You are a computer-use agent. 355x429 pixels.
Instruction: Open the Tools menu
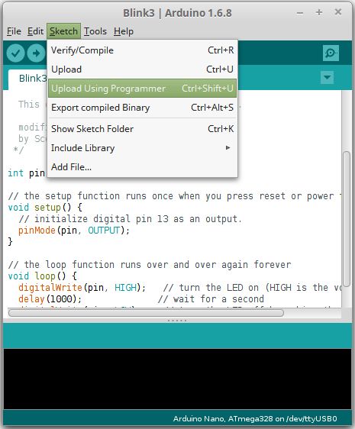(x=95, y=31)
